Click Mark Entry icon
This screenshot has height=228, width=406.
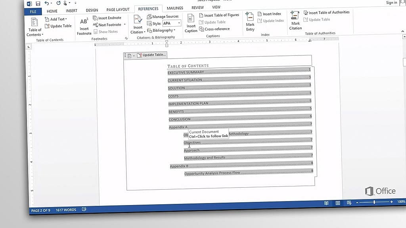pos(250,22)
